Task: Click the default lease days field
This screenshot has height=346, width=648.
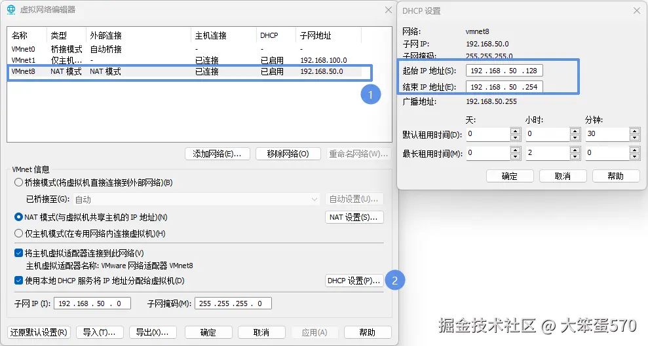Action: pyautogui.click(x=487, y=134)
